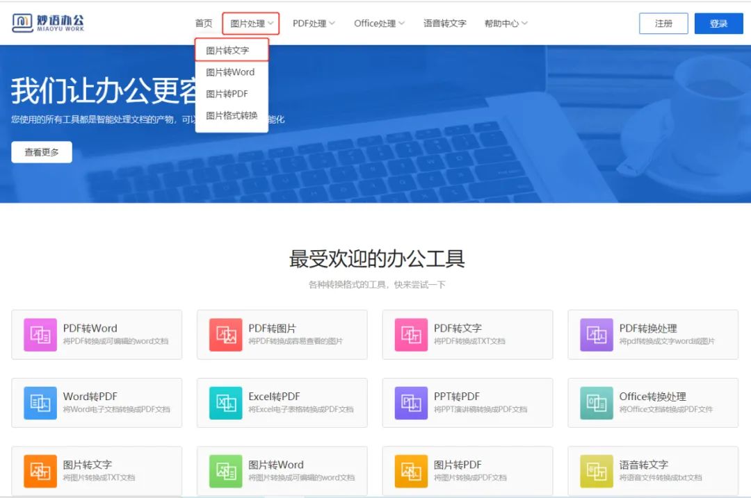Expand the 帮助中心 dropdown

click(x=503, y=23)
